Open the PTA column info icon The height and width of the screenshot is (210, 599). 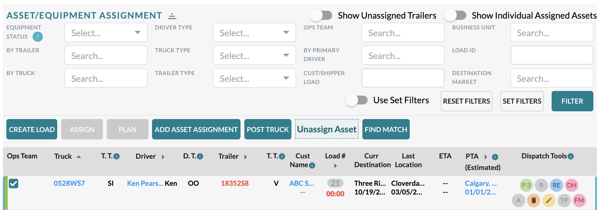point(495,157)
